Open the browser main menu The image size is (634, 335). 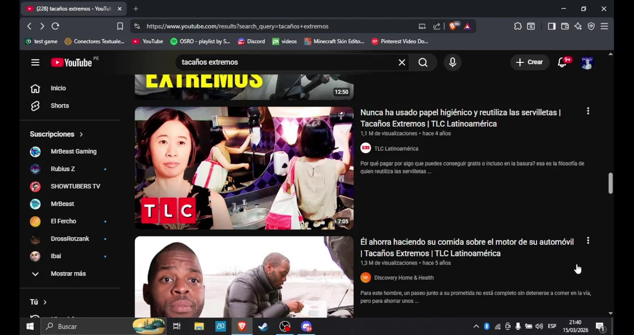[x=604, y=27]
